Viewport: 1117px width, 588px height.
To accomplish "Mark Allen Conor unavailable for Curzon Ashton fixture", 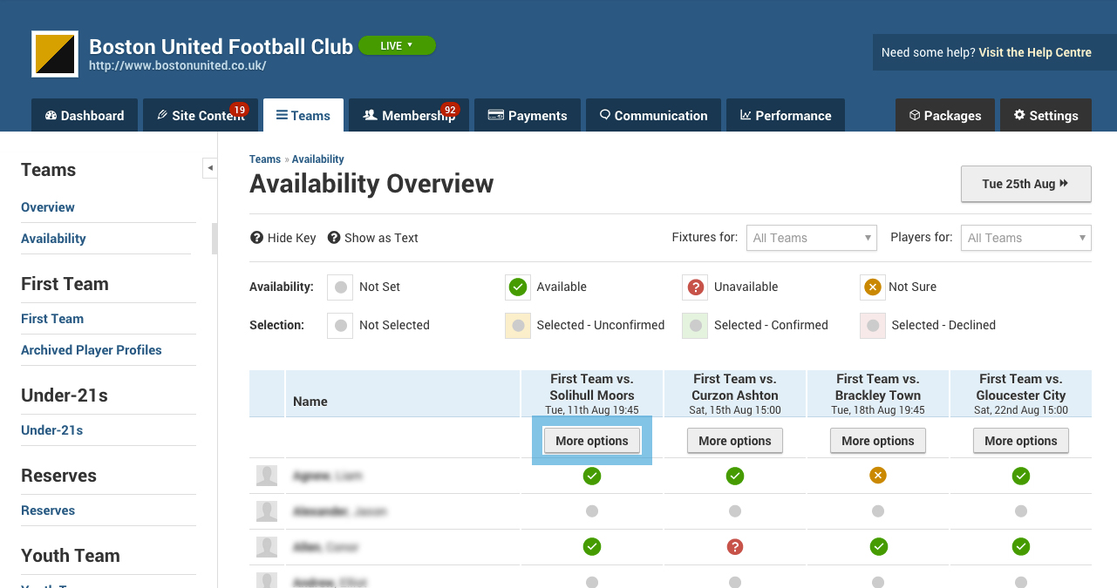I will click(734, 546).
